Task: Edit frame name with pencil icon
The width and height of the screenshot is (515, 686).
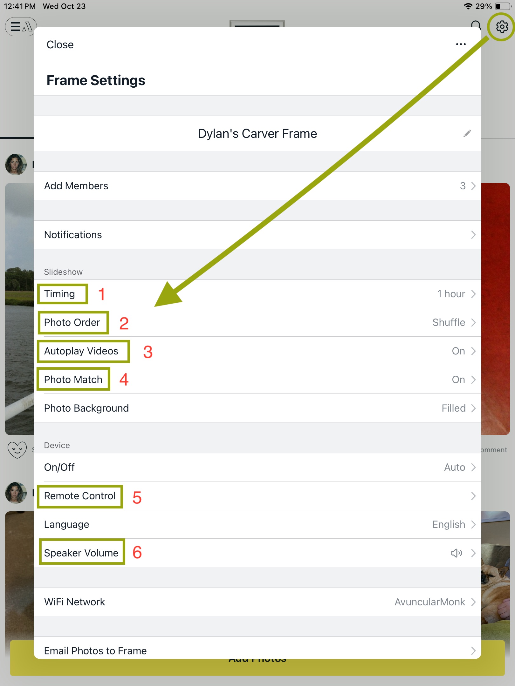Action: pos(467,133)
